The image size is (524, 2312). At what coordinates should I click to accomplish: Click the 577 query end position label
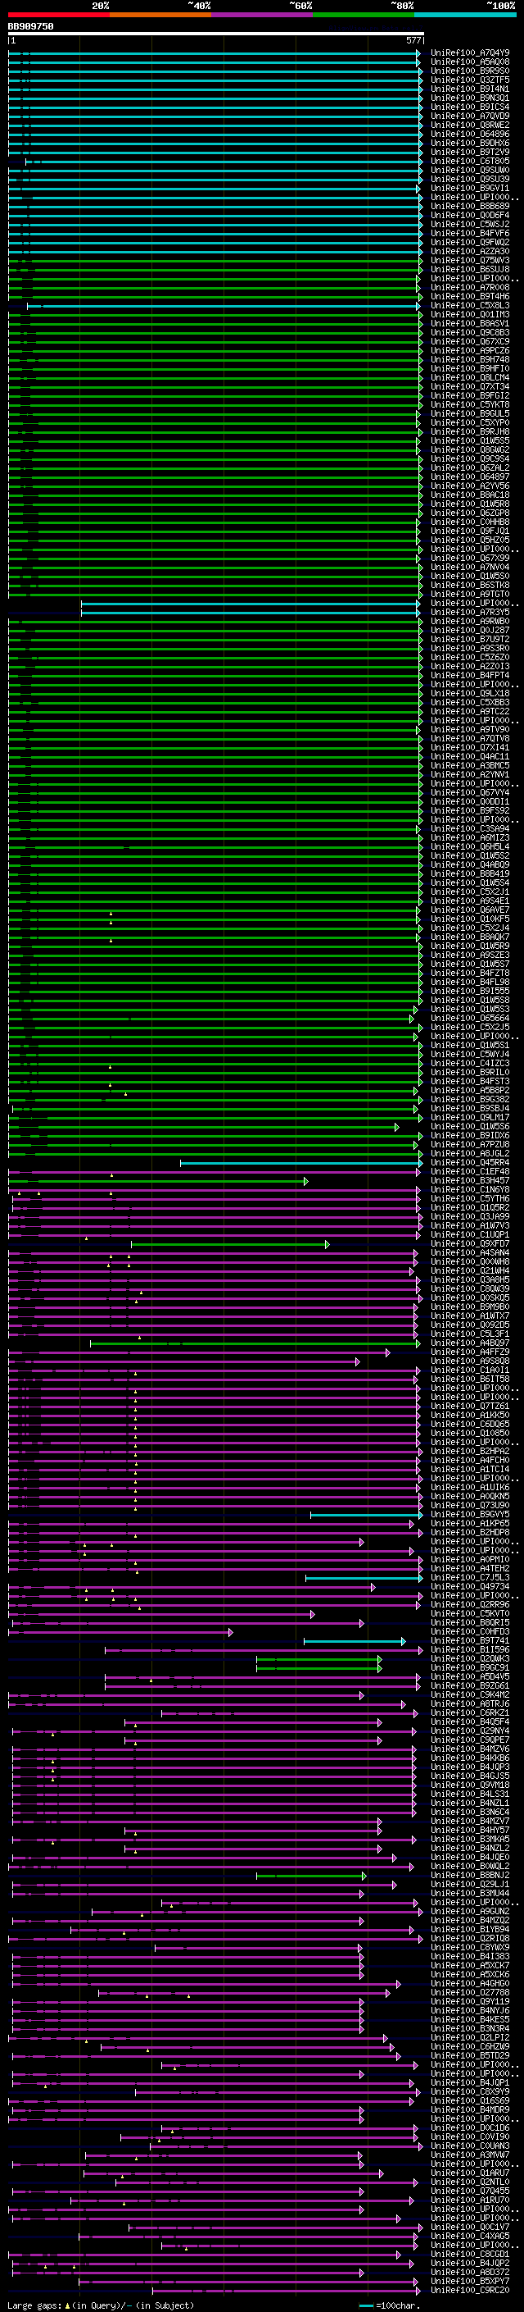(413, 40)
